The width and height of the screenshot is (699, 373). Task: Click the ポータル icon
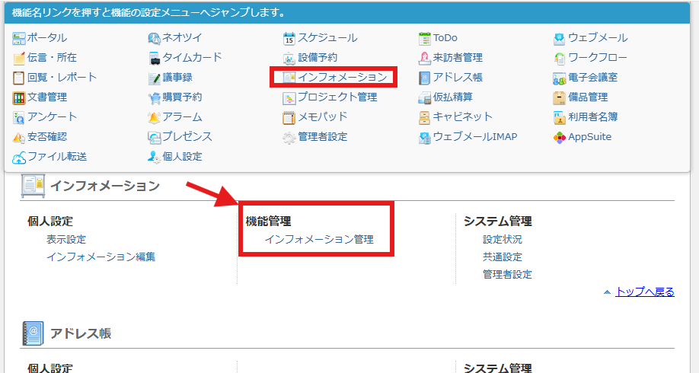click(19, 39)
